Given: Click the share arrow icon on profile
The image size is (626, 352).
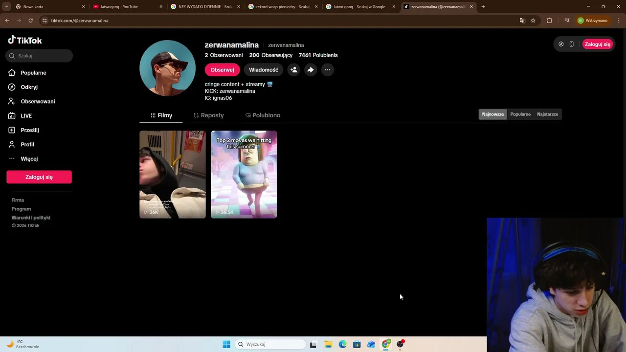Looking at the screenshot, I should [x=311, y=70].
